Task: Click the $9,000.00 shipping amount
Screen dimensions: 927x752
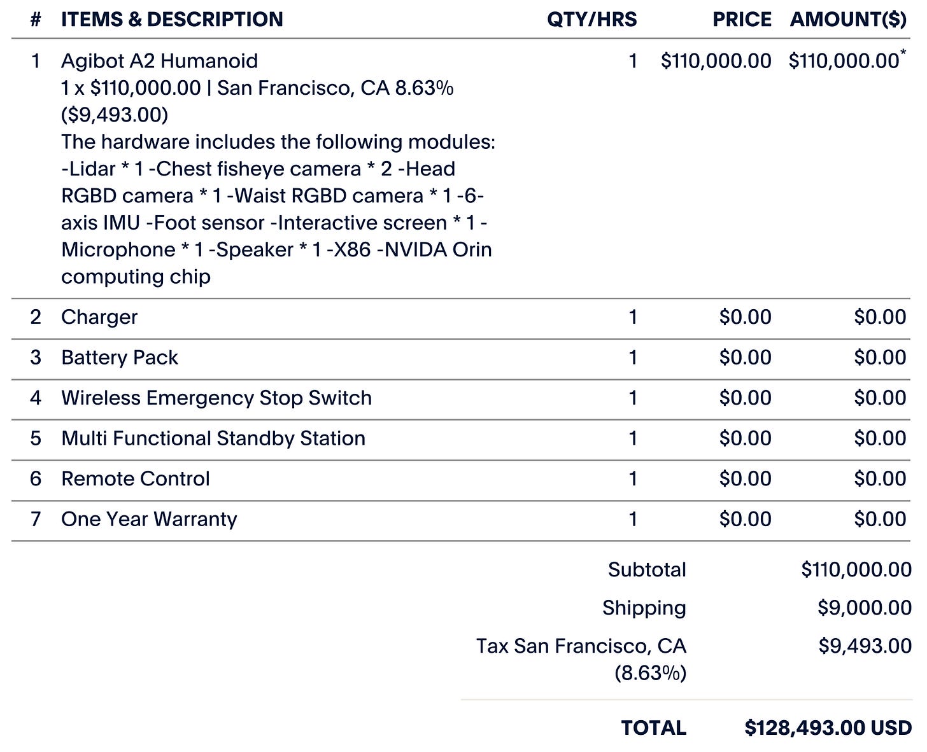Action: [865, 608]
